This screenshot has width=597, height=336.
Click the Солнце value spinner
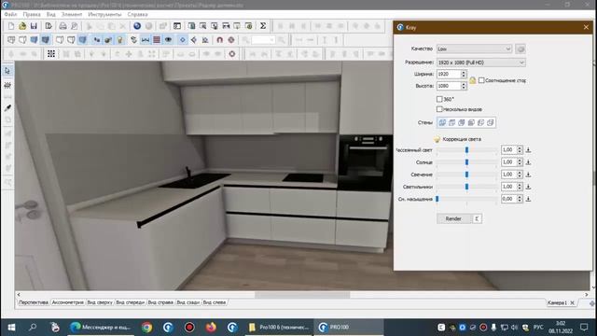520,162
